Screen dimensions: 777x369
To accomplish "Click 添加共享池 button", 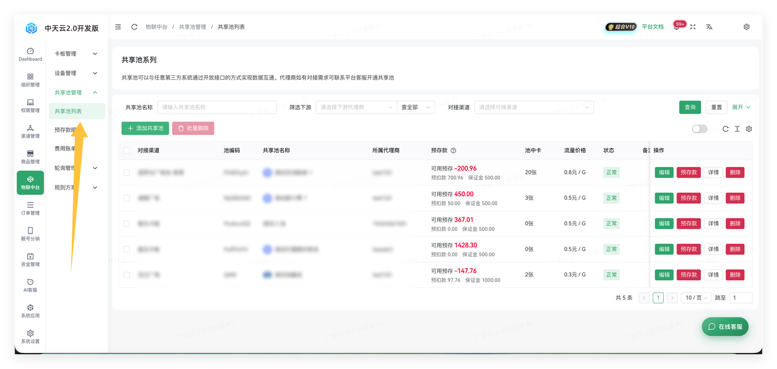I will coord(145,128).
